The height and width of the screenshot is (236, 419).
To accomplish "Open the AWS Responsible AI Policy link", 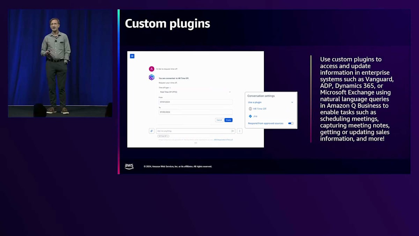I will pos(223,140).
